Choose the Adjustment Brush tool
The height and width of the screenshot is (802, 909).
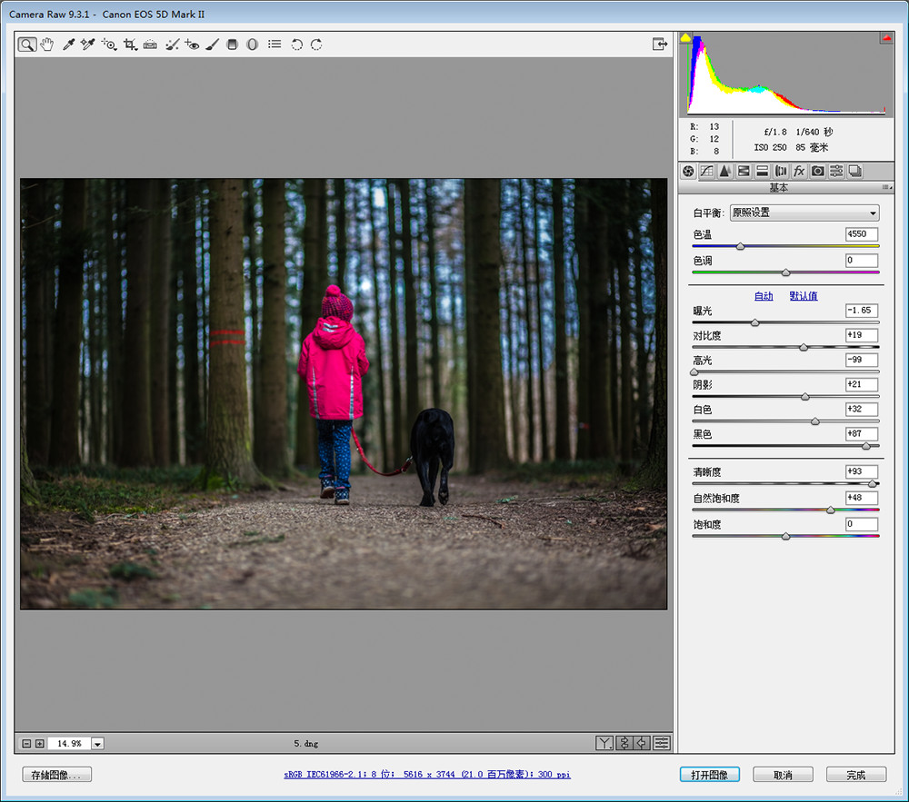click(x=212, y=45)
